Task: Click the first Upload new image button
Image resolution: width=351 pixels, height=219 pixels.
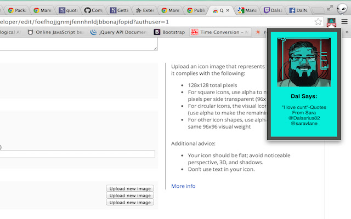Action: click(130, 188)
